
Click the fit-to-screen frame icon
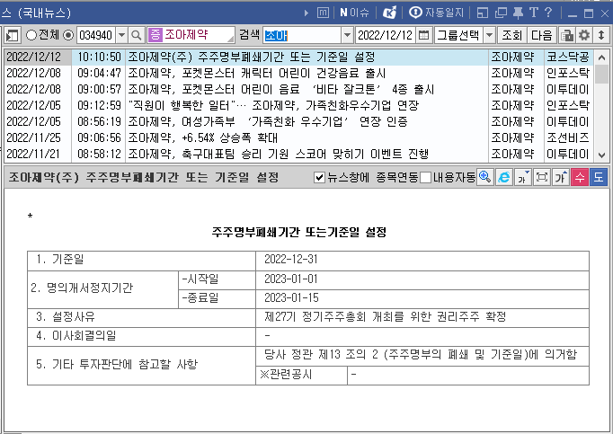click(x=542, y=177)
